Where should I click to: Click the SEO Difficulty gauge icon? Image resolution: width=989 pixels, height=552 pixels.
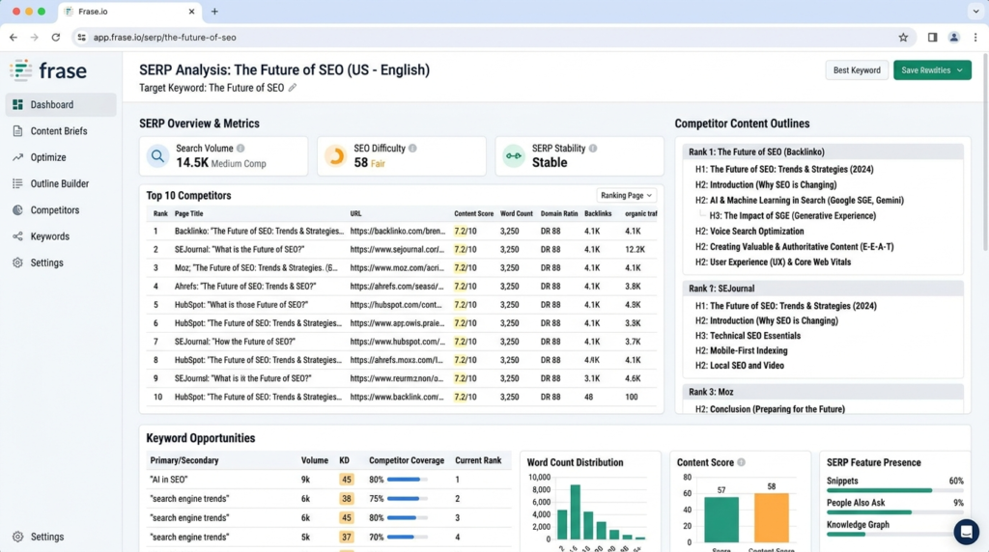tap(335, 155)
